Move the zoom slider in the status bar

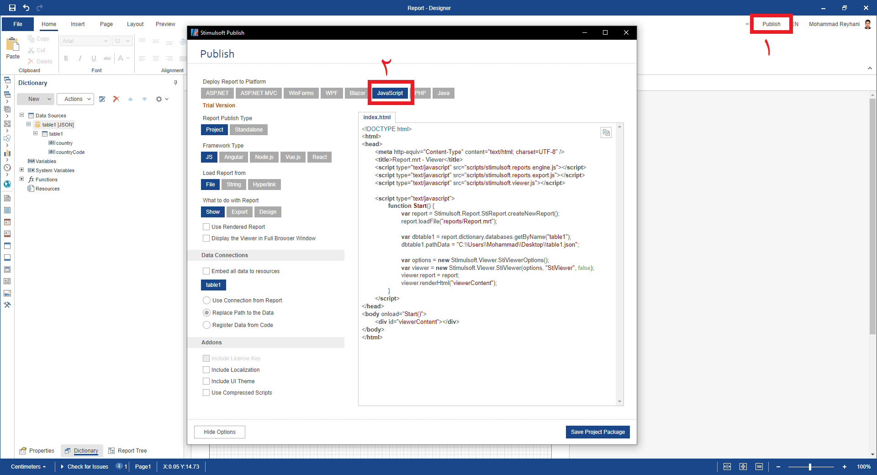810,467
